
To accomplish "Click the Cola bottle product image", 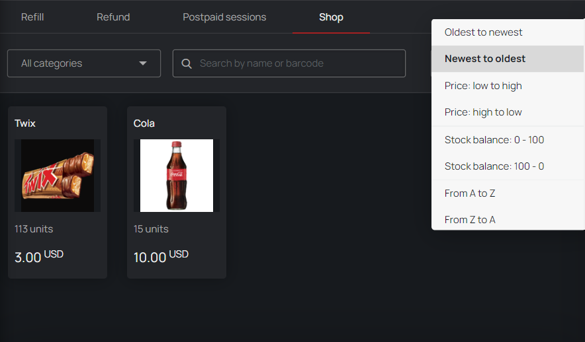I will pos(177,176).
